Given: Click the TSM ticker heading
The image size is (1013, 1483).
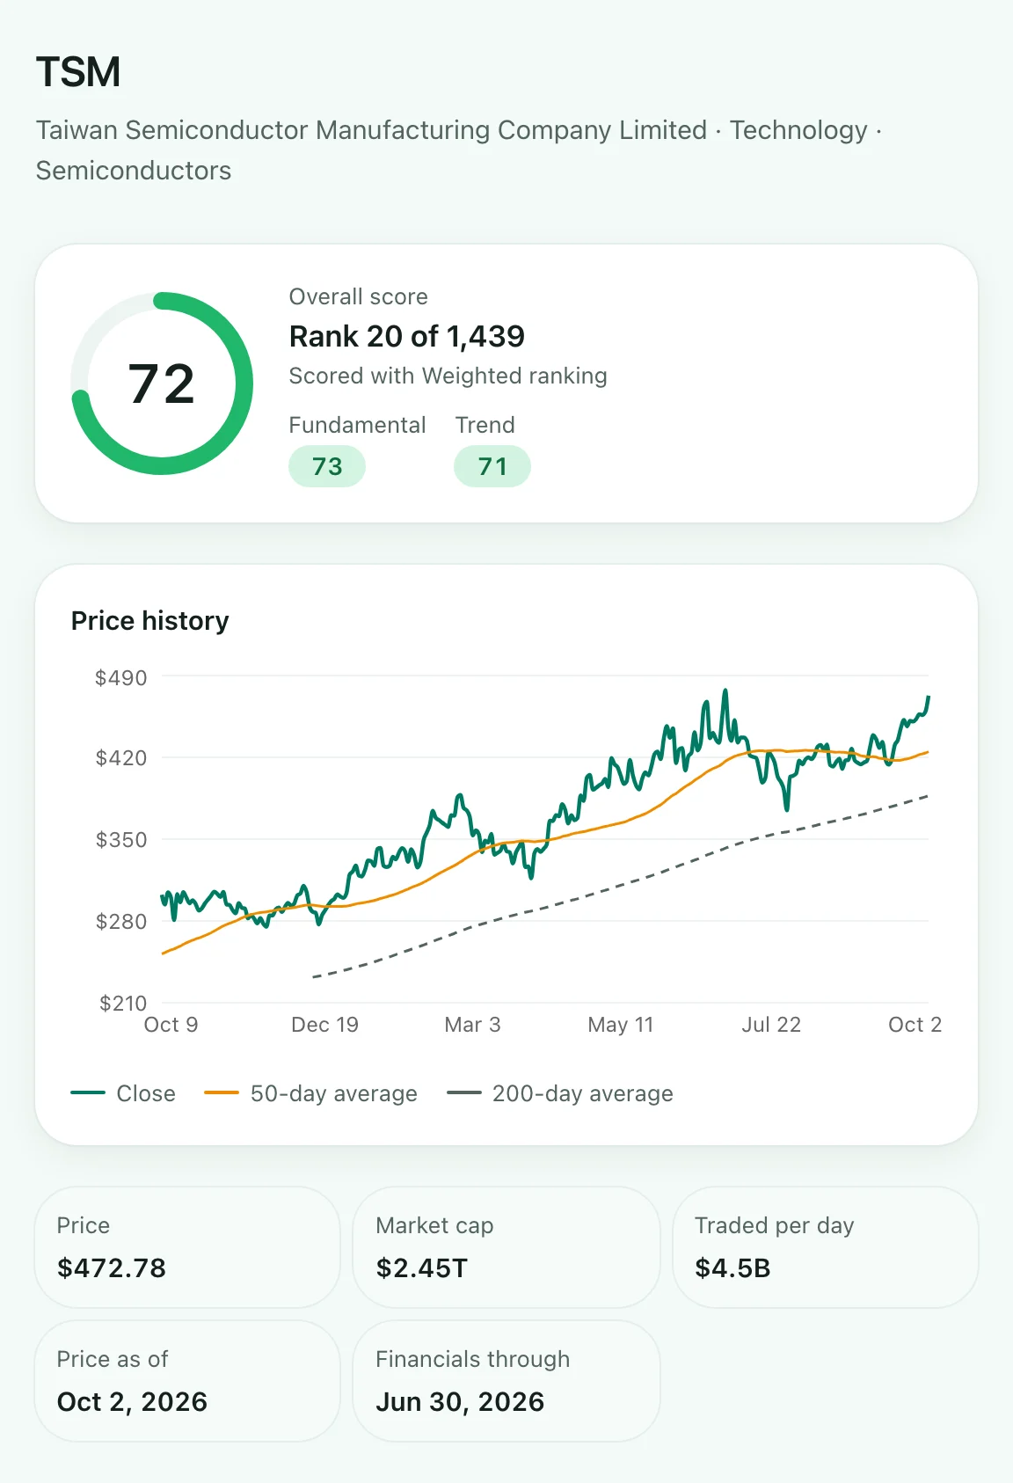Looking at the screenshot, I should [78, 72].
